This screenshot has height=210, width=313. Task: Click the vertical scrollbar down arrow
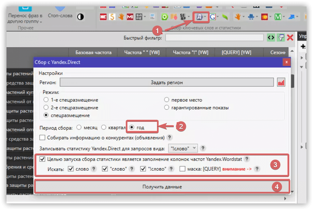click(292, 191)
